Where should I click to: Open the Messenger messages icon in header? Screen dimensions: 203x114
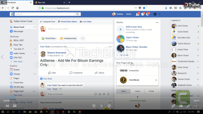143,14
